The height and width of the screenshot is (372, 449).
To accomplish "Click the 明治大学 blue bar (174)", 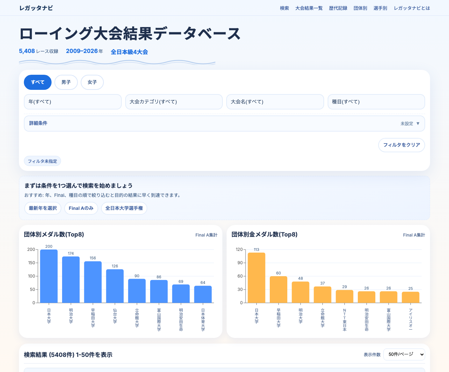I will 71,280.
